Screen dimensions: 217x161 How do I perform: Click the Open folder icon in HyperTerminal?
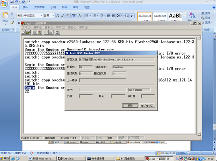point(28,32)
